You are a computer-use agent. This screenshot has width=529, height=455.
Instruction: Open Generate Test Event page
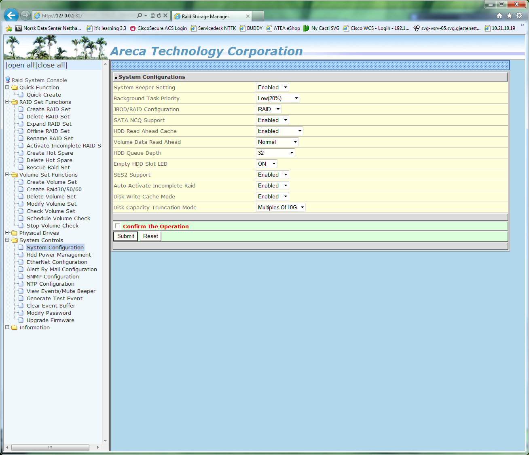coord(55,298)
